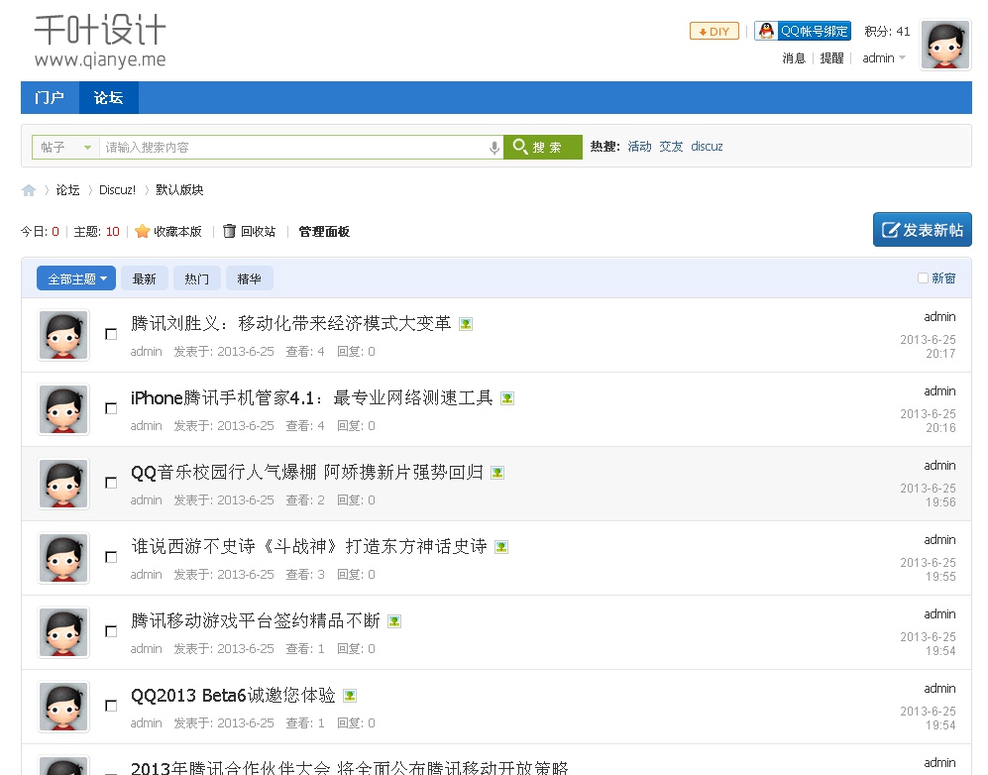
Task: Open image attachment icon for iPhone腾讯手机管家 thread
Action: [x=507, y=398]
